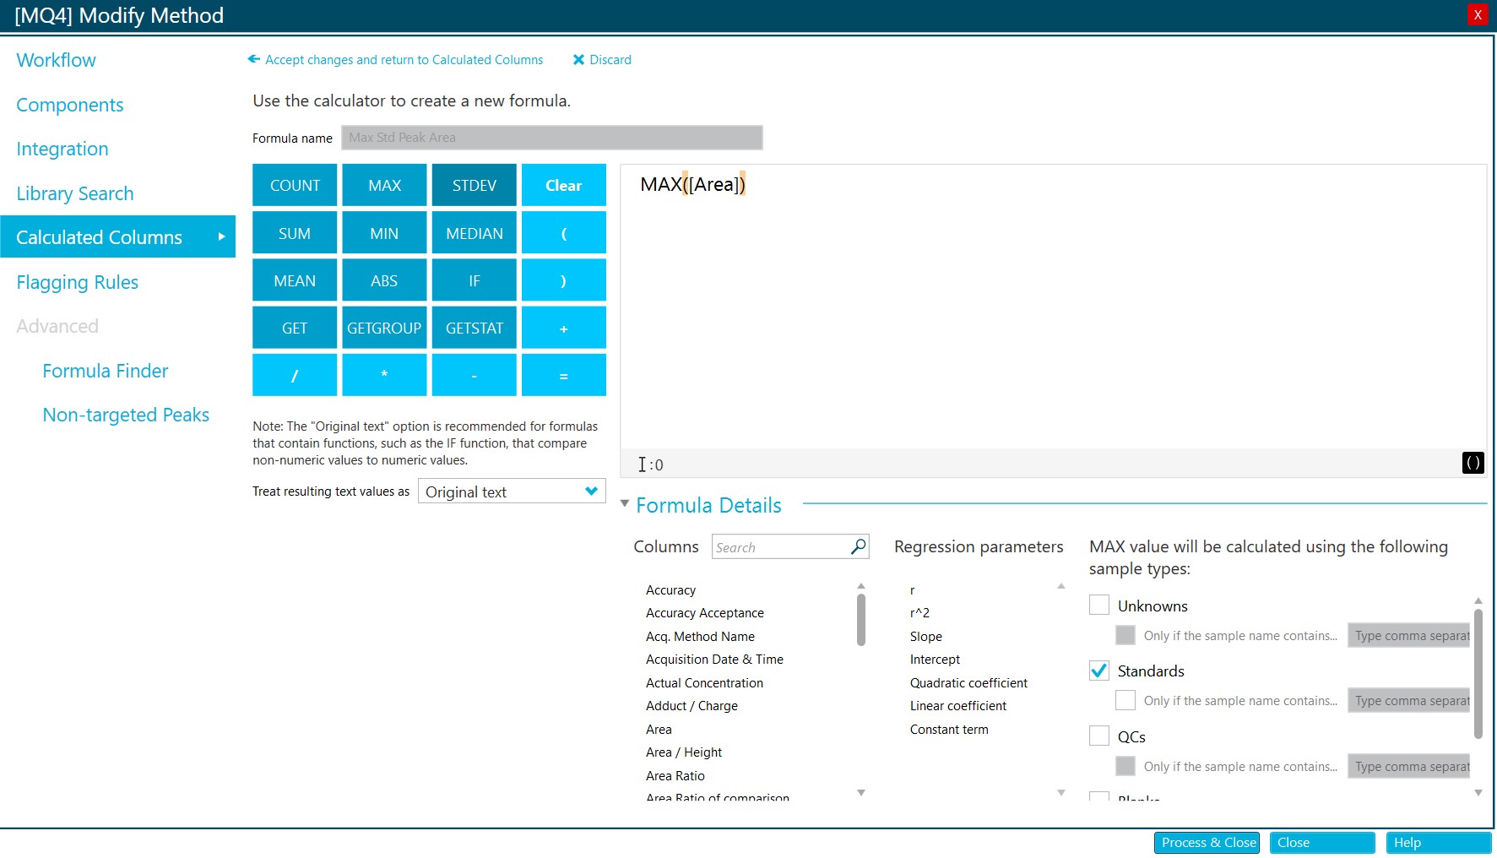Go to the Library Search section
This screenshot has height=858, width=1497.
74,193
